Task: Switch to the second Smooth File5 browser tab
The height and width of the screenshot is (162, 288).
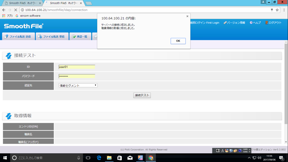Action: [63, 4]
